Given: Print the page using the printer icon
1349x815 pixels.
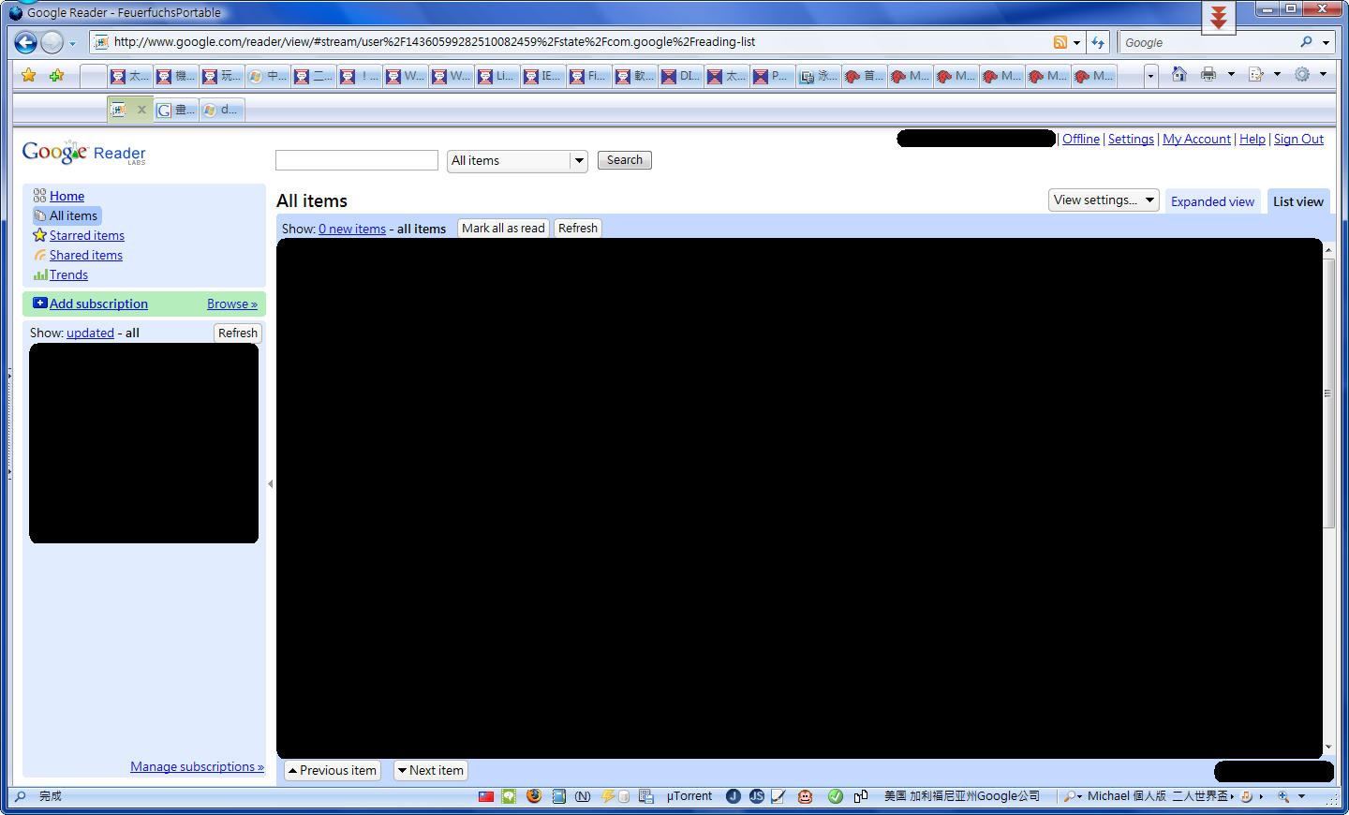Looking at the screenshot, I should point(1208,75).
